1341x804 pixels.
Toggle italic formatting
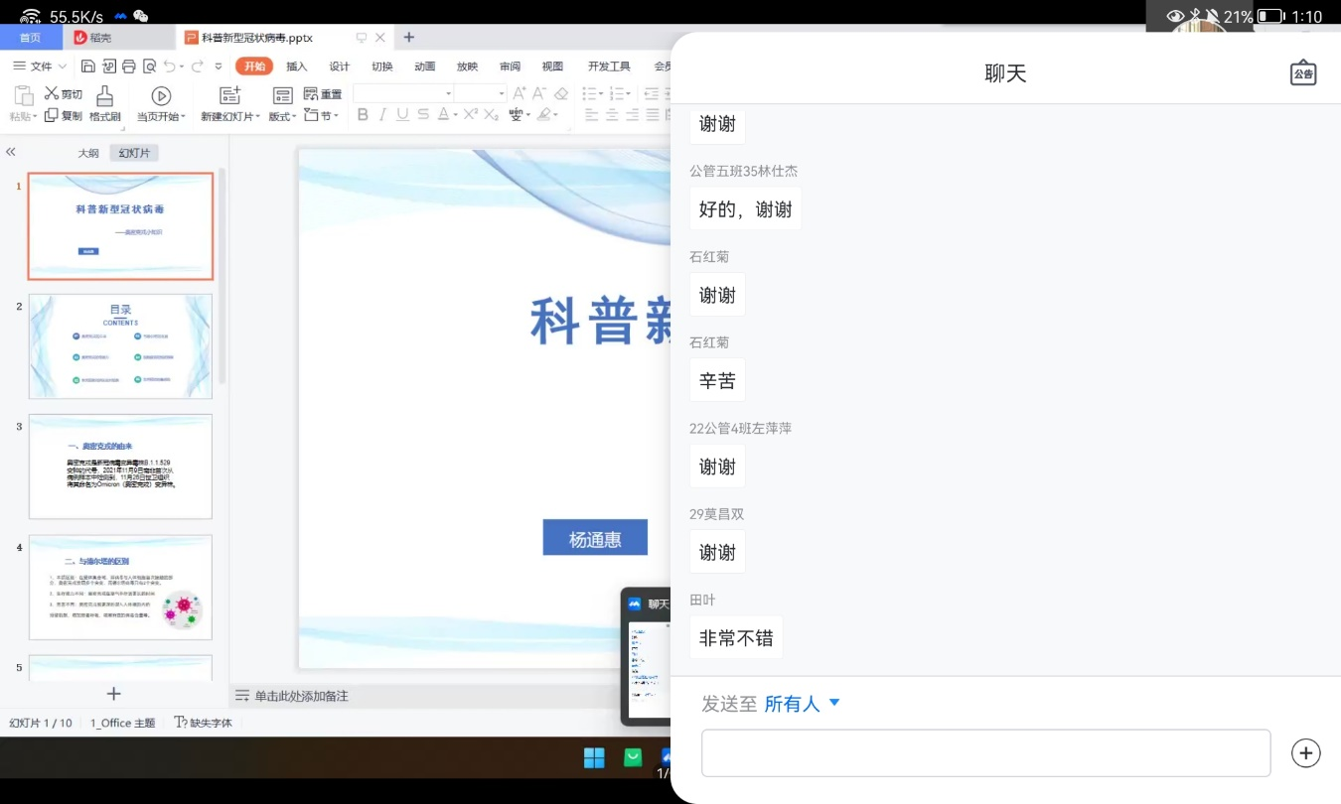383,115
